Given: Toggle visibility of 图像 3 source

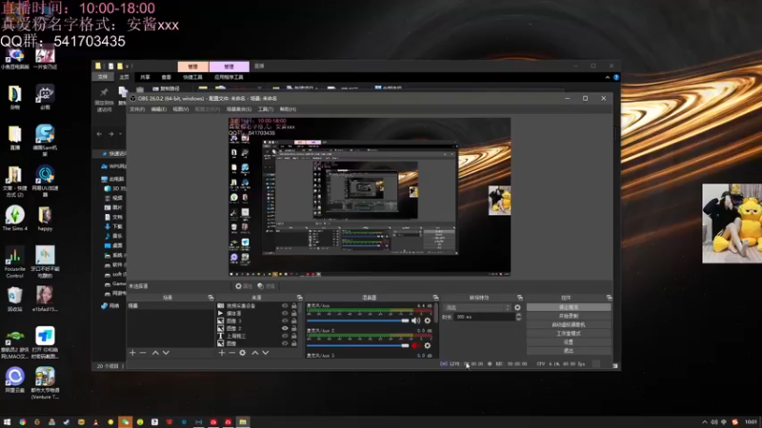Looking at the screenshot, I should [x=285, y=321].
